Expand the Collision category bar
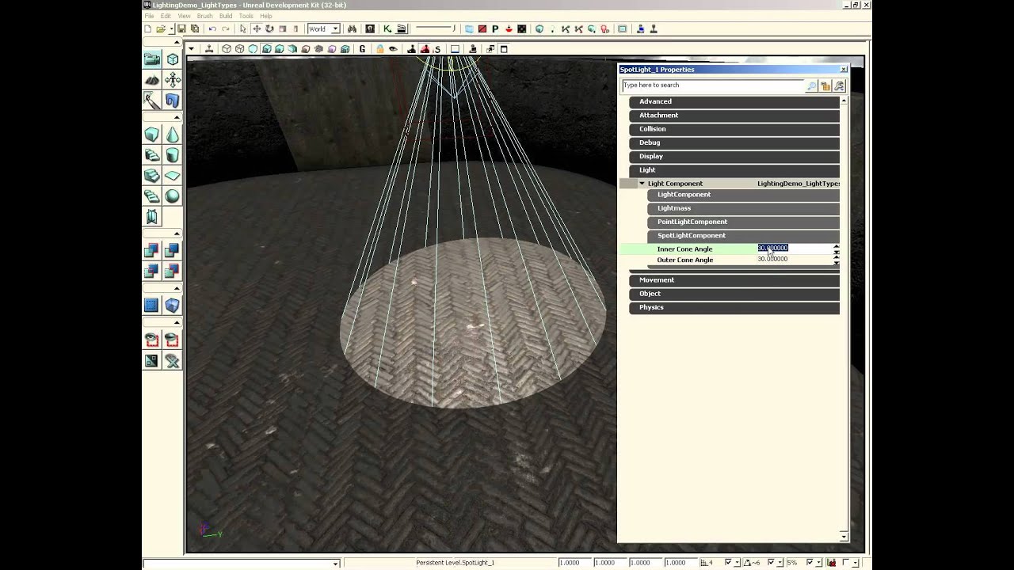This screenshot has height=570, width=1014. point(734,129)
